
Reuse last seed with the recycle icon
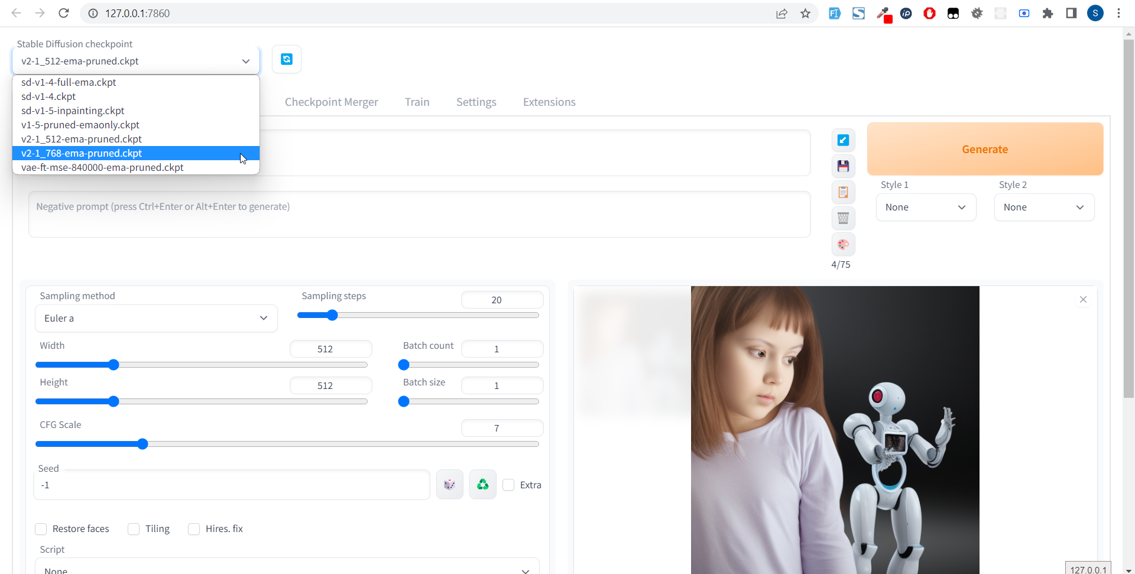point(482,484)
